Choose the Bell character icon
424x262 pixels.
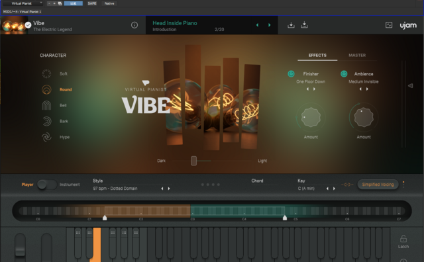pos(46,105)
